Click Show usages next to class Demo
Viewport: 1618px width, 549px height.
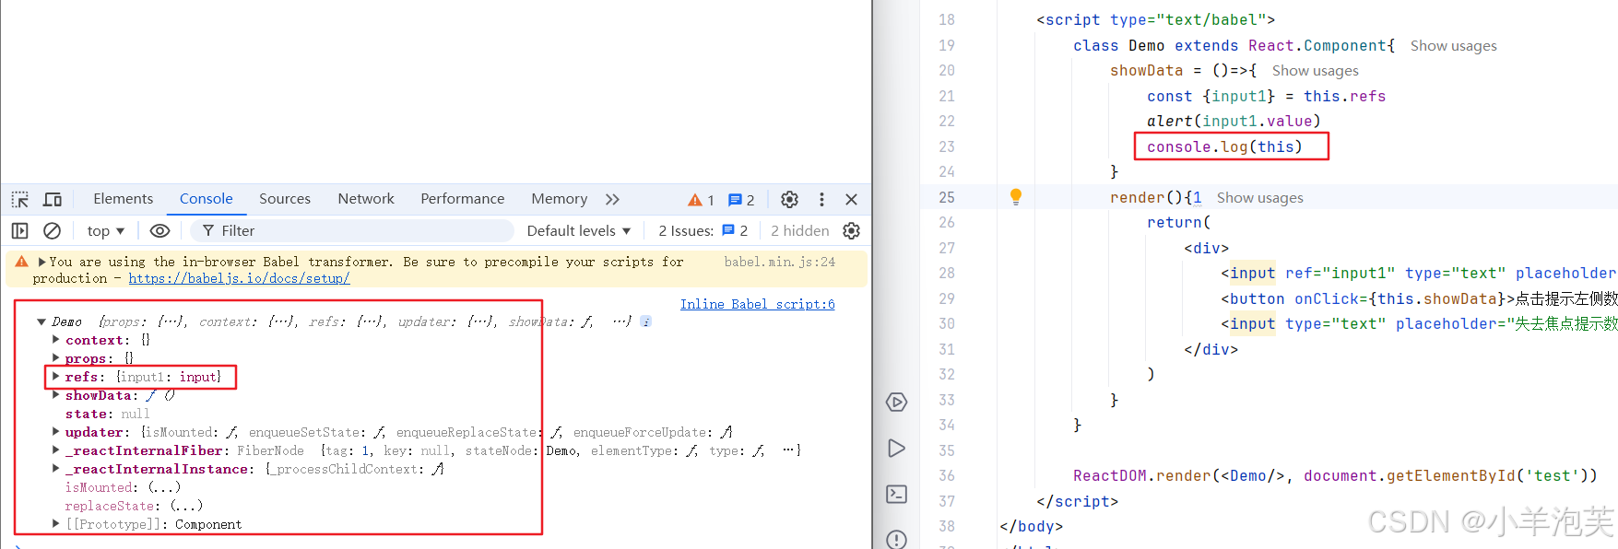coord(1453,46)
